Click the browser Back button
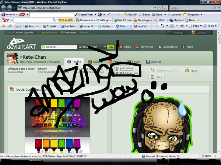This screenshot has height=165, width=221. 3,8
